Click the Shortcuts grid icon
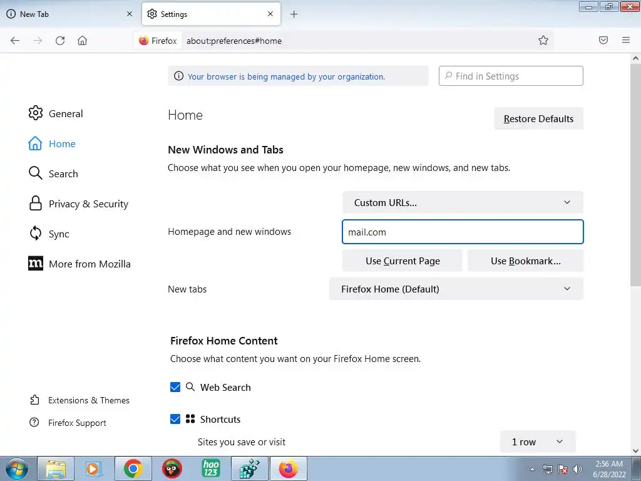 tap(190, 418)
